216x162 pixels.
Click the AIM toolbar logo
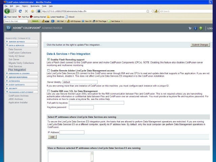46,21
